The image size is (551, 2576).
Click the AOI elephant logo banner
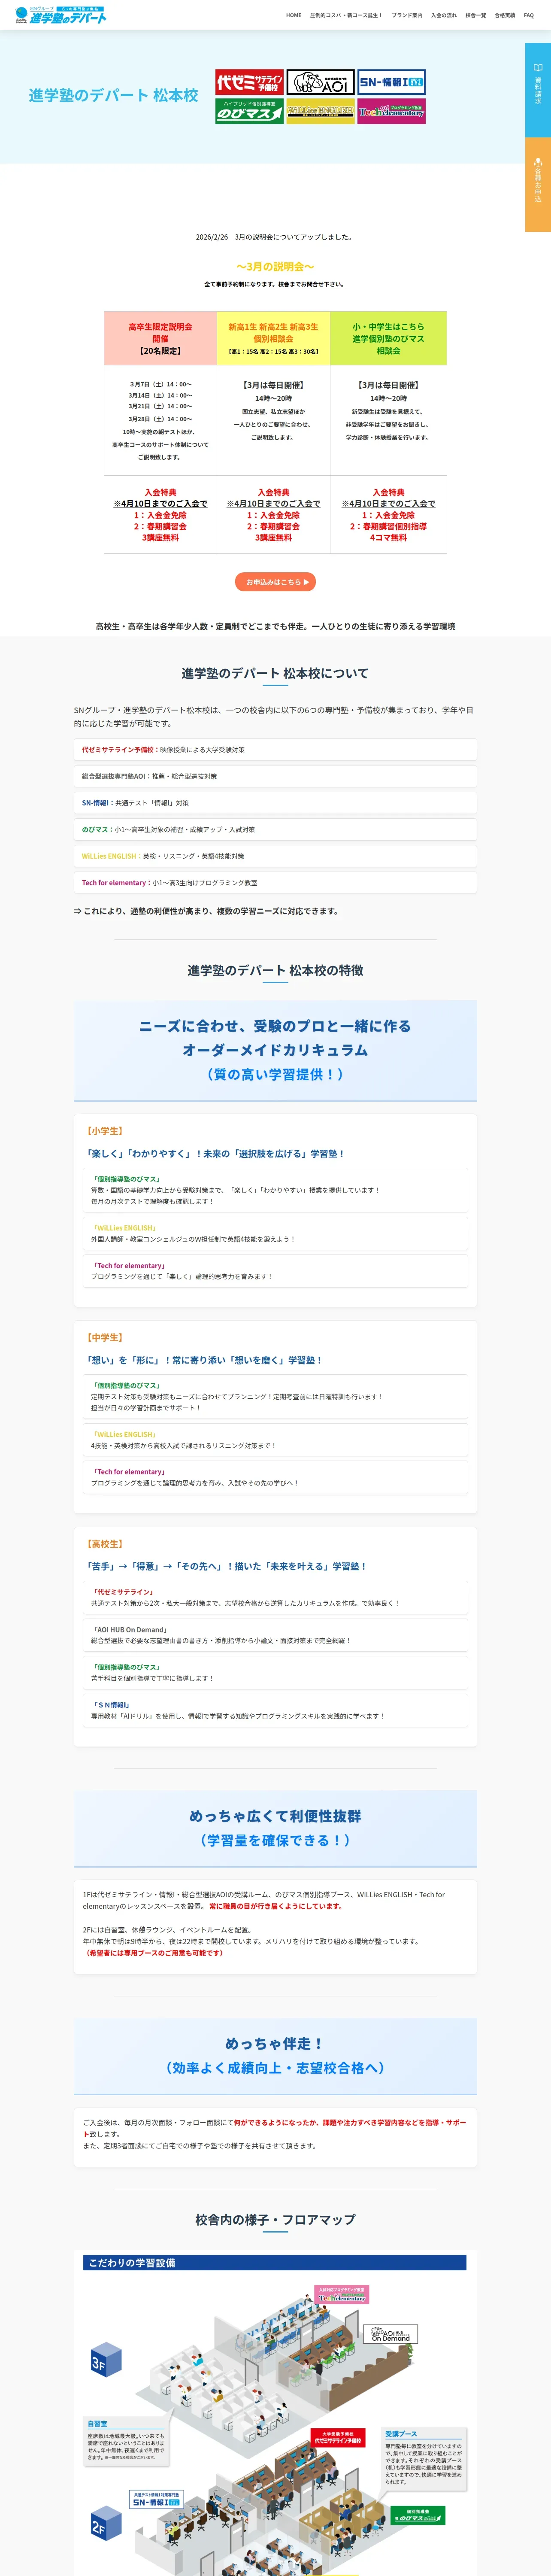(320, 82)
